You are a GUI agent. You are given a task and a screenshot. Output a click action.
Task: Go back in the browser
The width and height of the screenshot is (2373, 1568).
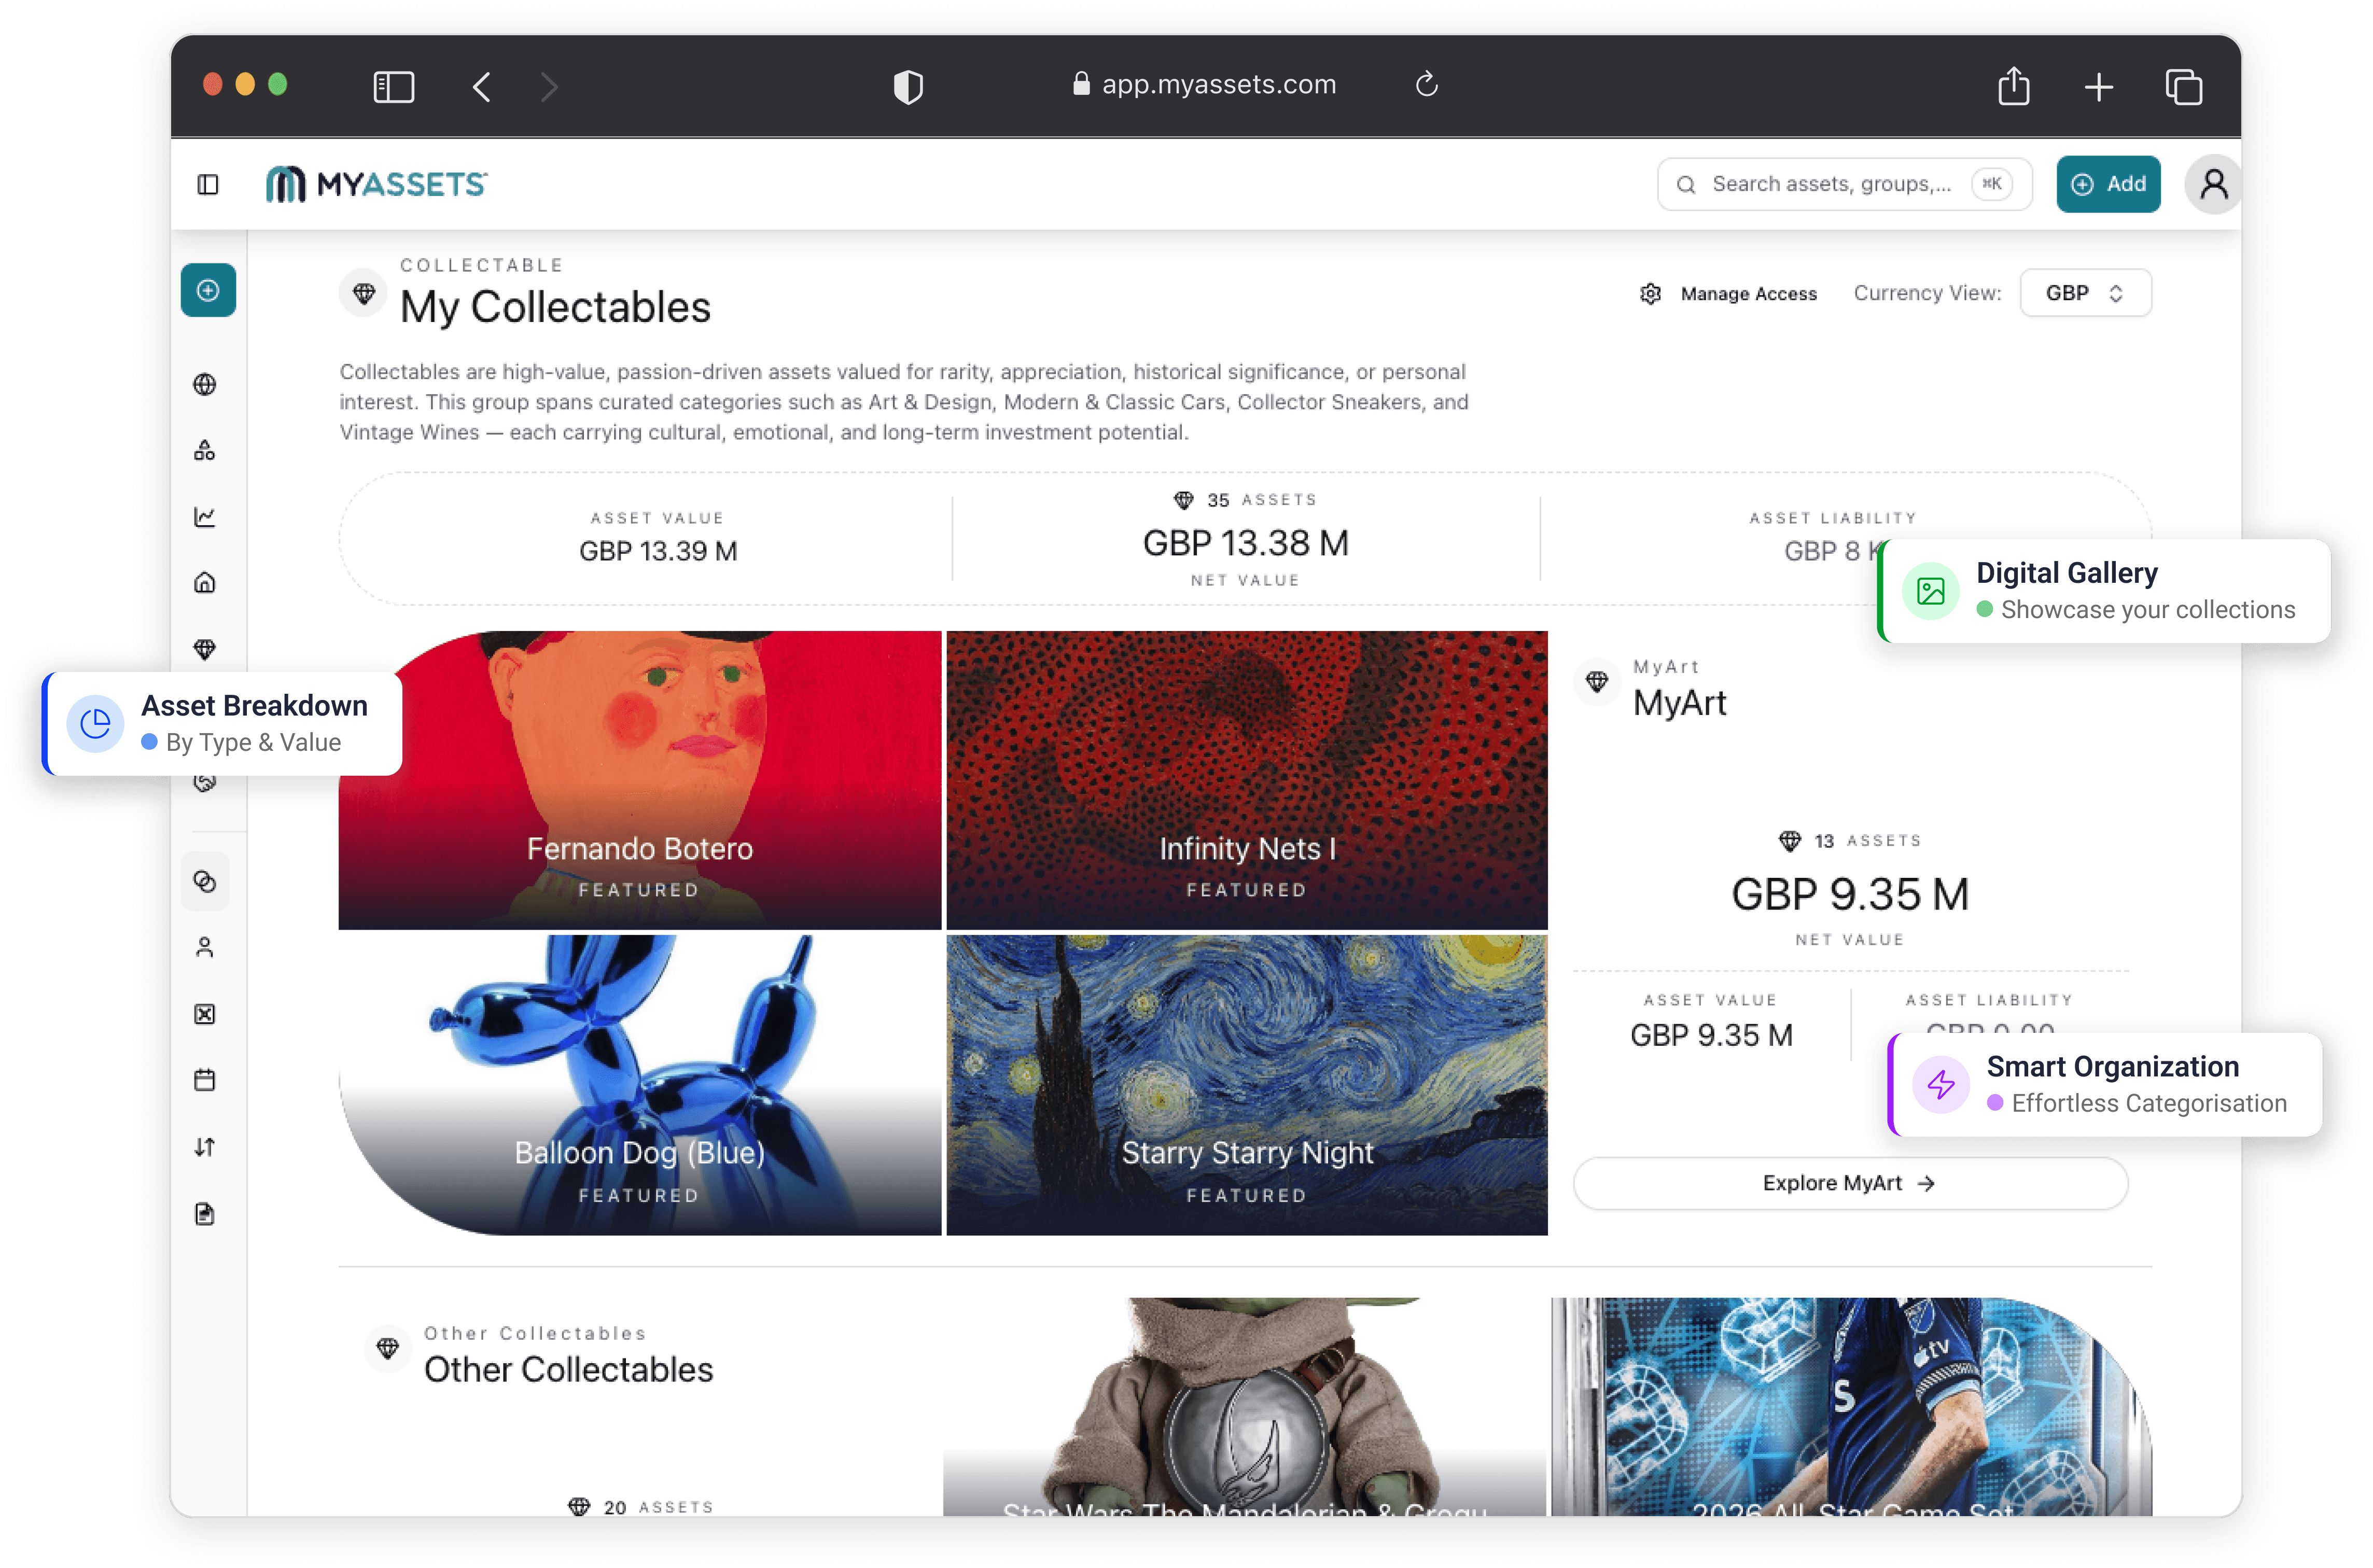pos(482,86)
